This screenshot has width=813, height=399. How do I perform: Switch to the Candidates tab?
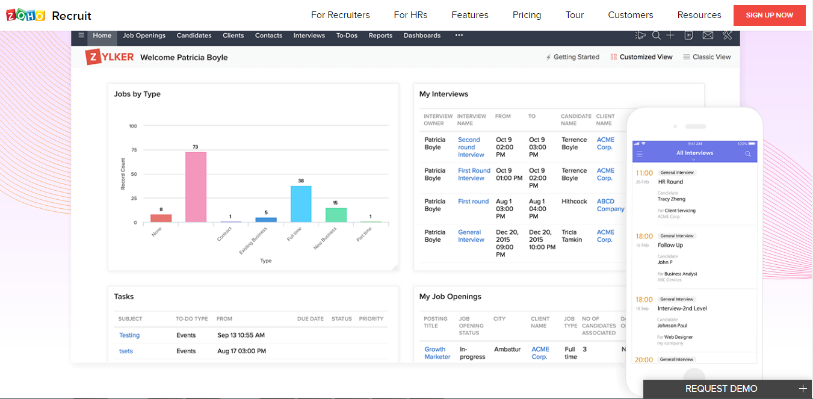pos(194,36)
